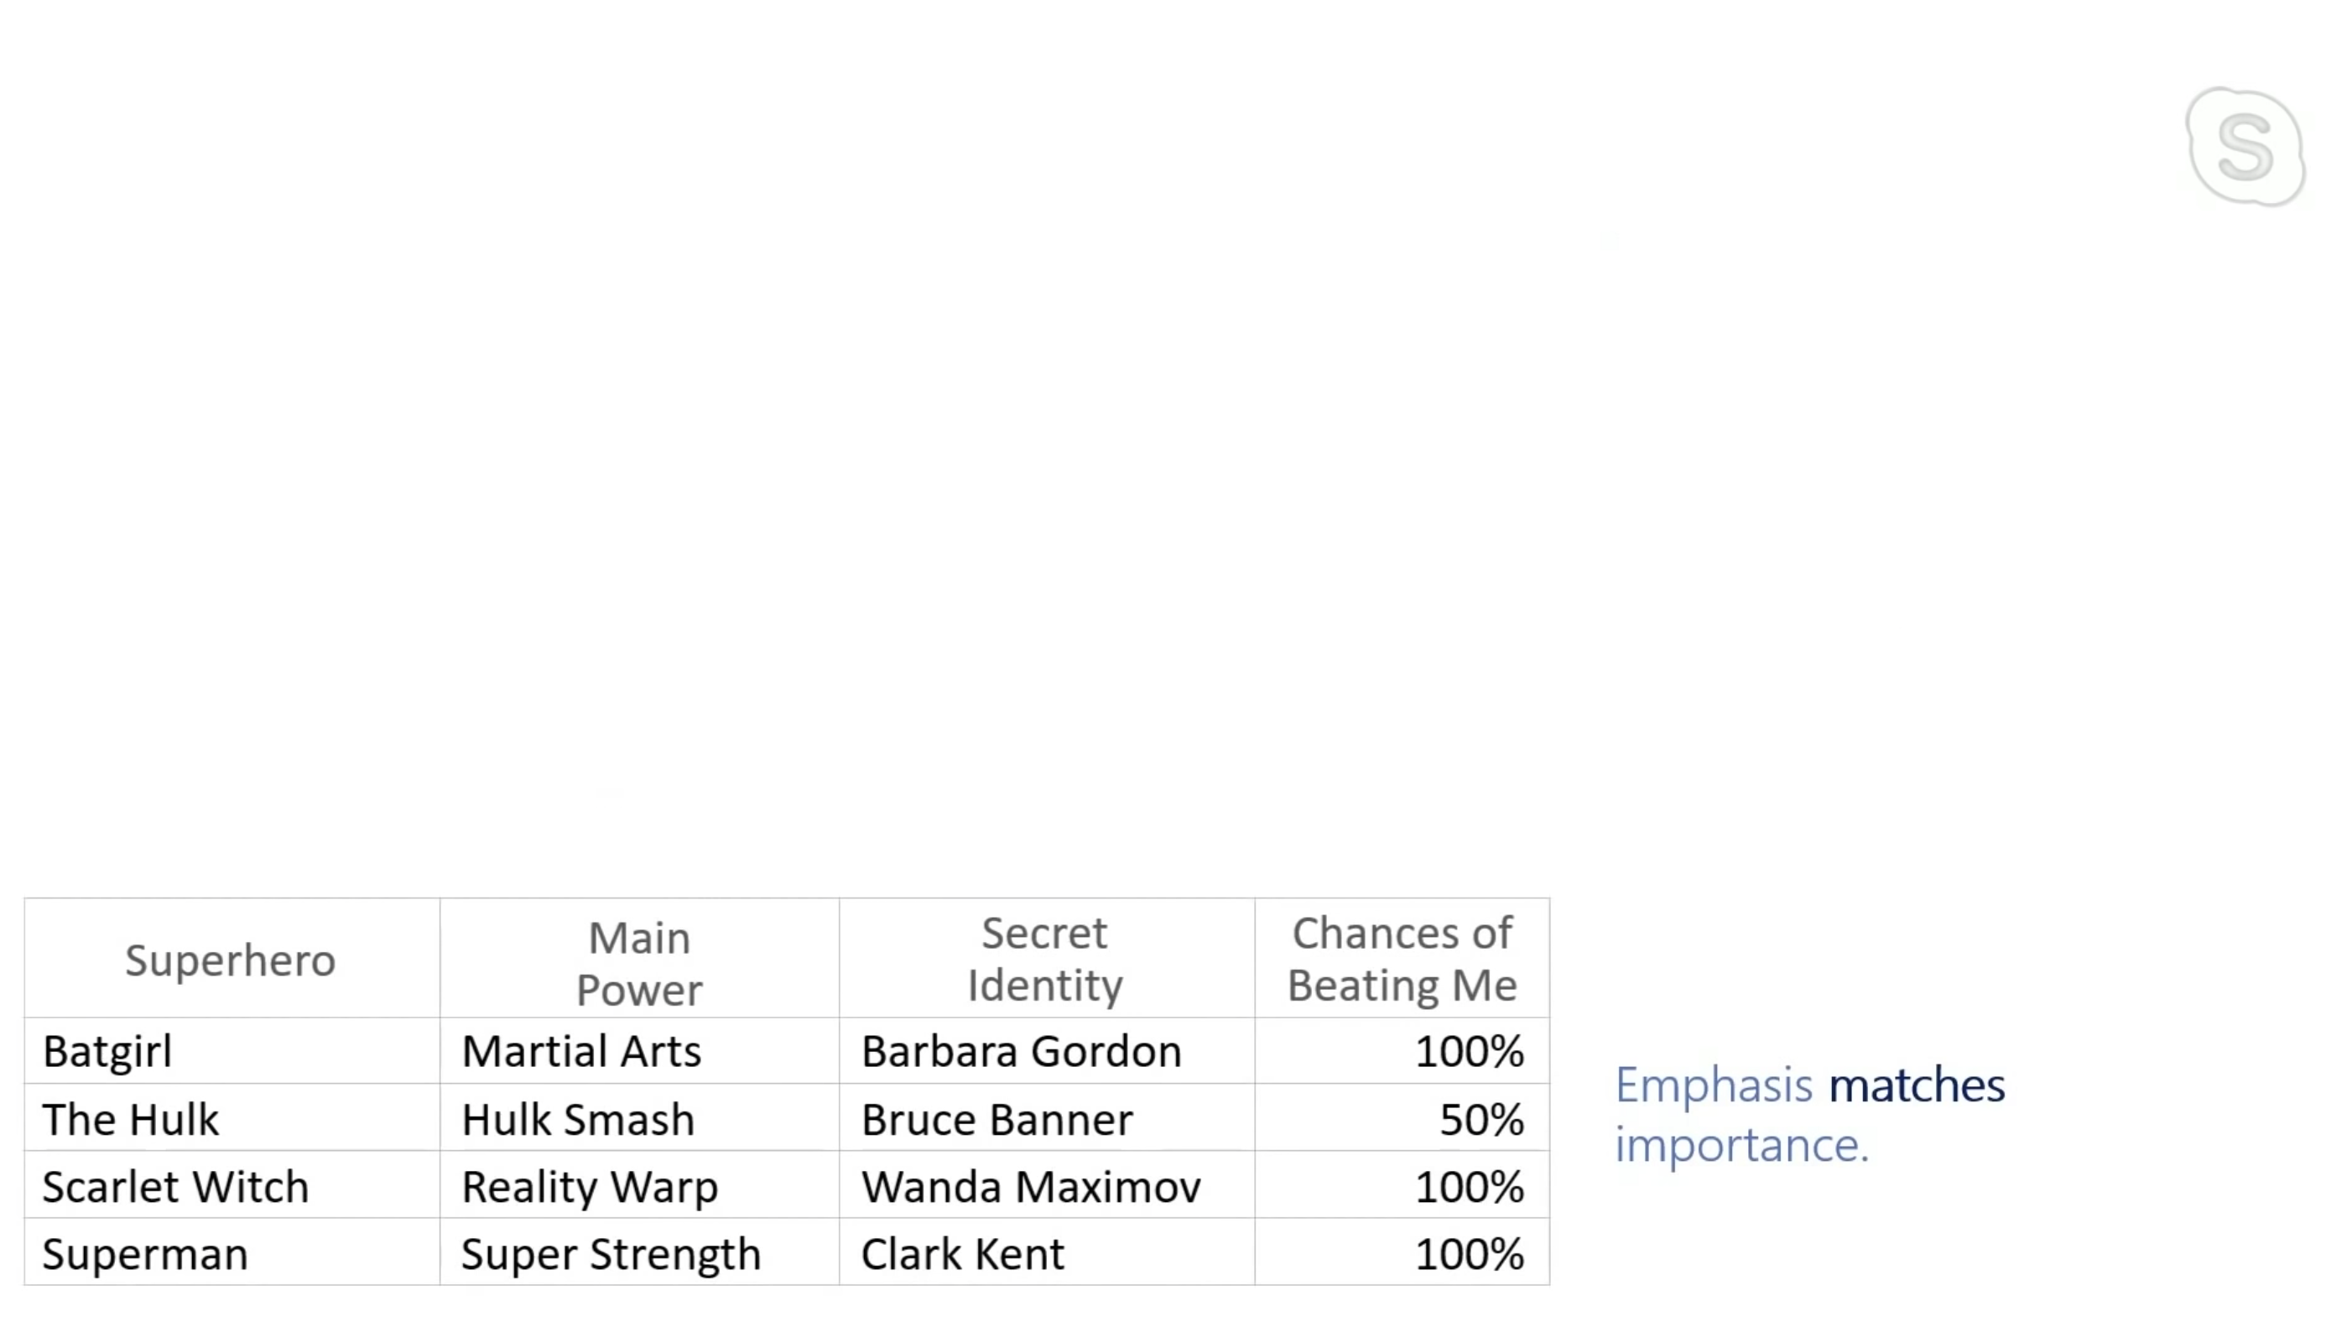The height and width of the screenshot is (1322, 2352).
Task: Click the Chances of Beating Me header
Action: 1402,959
